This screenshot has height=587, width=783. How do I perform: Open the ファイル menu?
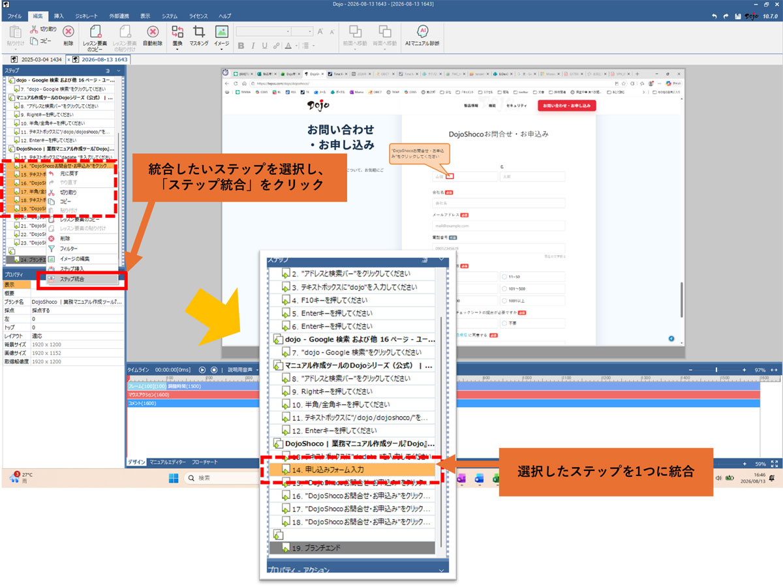click(x=14, y=15)
